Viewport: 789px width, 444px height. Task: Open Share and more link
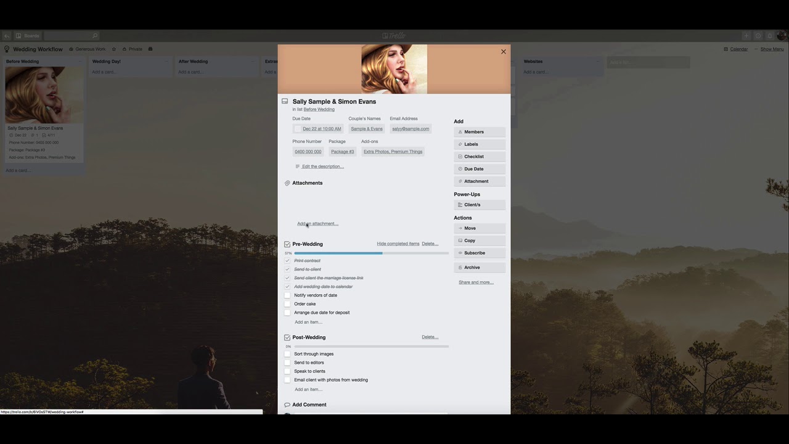[476, 282]
